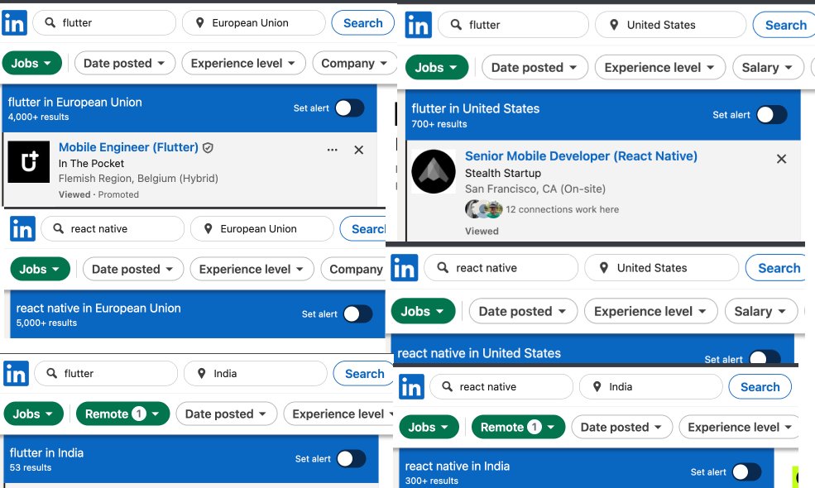Turn on Set alert for flutter in India

(x=352, y=459)
